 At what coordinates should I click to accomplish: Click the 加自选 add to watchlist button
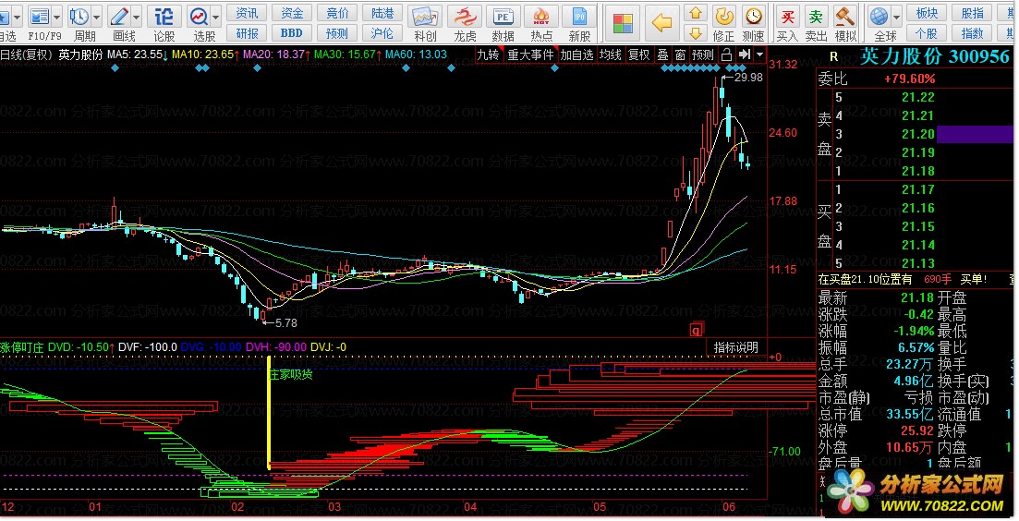point(577,55)
